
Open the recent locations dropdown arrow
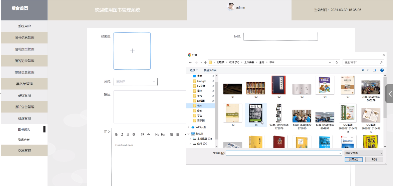(x=201, y=63)
